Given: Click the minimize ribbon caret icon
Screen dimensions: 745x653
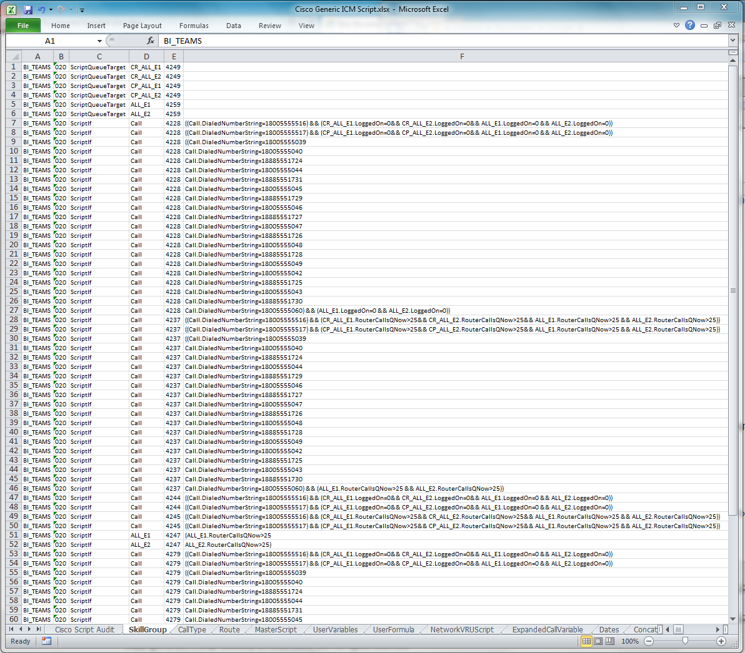Looking at the screenshot, I should click(677, 25).
